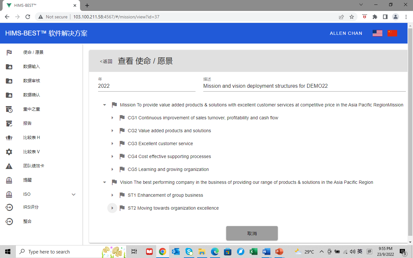Expand the ISO sidebar submenu chevron

tap(74, 194)
